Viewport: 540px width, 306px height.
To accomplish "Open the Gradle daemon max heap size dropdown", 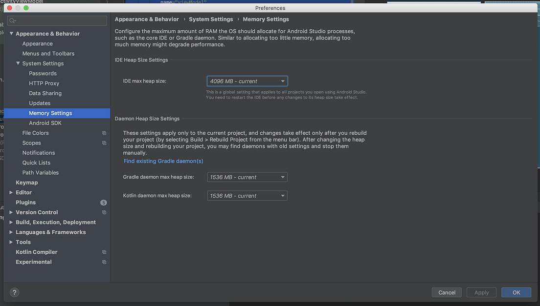I will click(x=247, y=177).
